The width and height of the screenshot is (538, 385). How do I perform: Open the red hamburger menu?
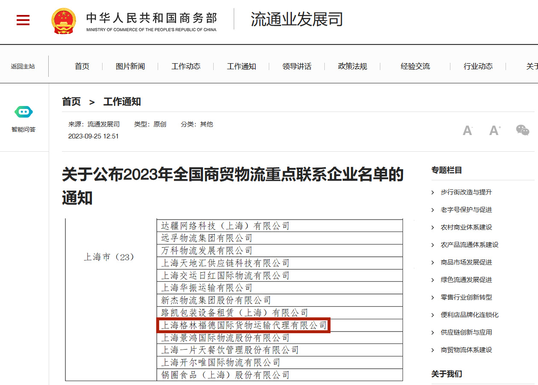tap(23, 20)
